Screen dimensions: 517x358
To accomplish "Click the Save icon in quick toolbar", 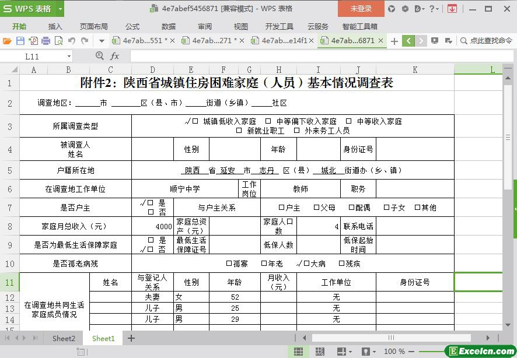I will point(20,41).
